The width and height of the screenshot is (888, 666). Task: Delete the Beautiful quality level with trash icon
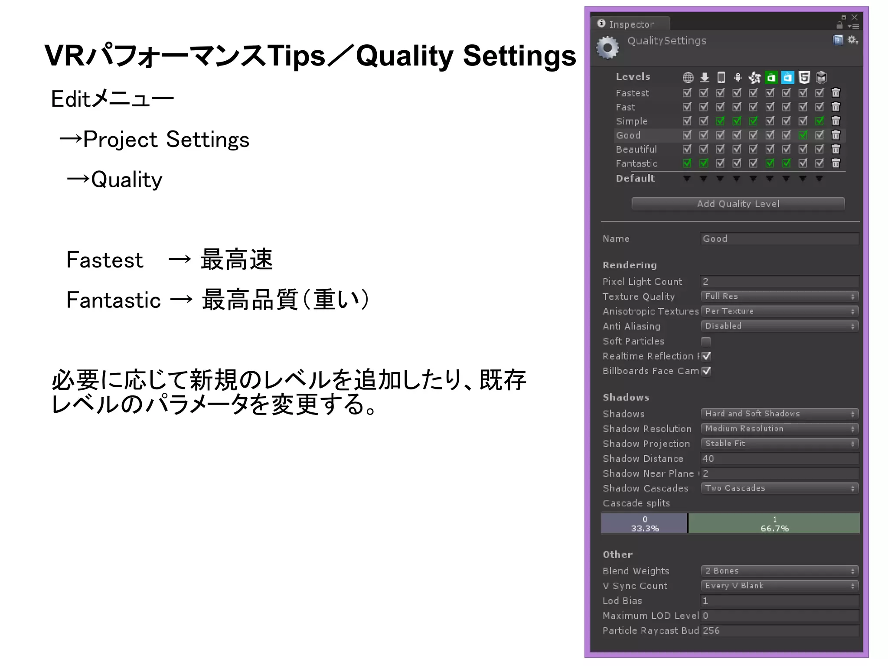pyautogui.click(x=836, y=149)
